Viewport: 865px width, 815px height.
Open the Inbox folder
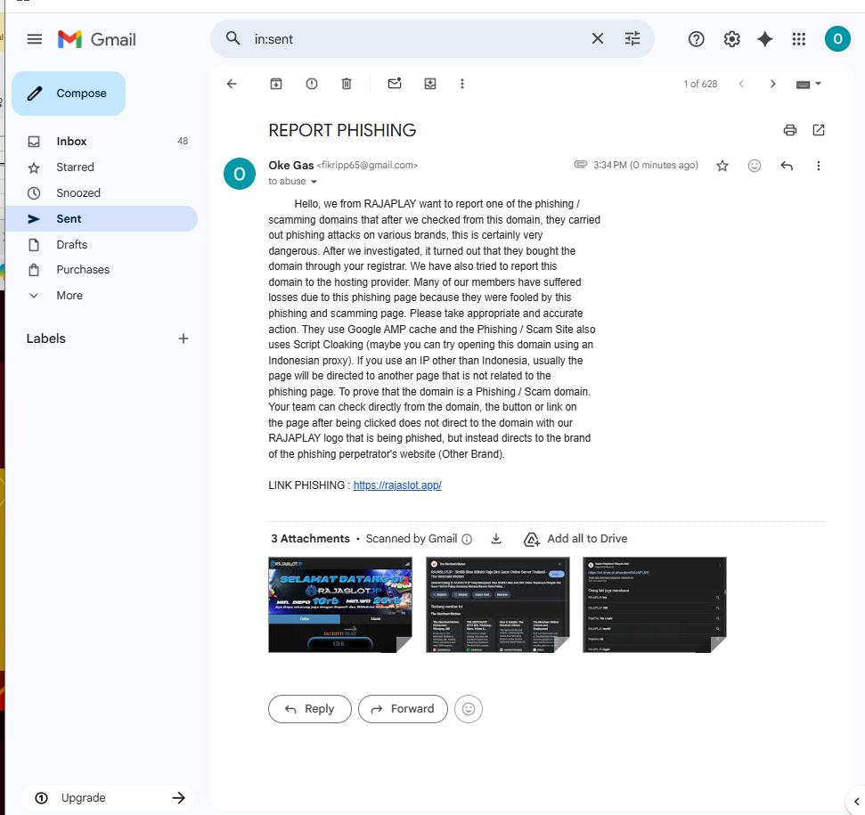(x=102, y=141)
